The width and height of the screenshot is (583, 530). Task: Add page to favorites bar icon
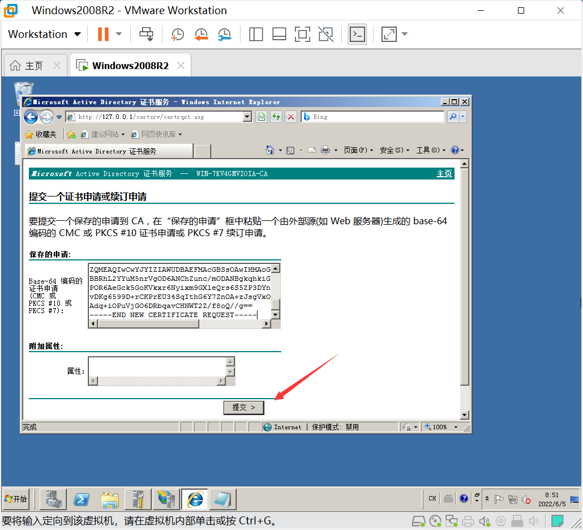tap(71, 134)
